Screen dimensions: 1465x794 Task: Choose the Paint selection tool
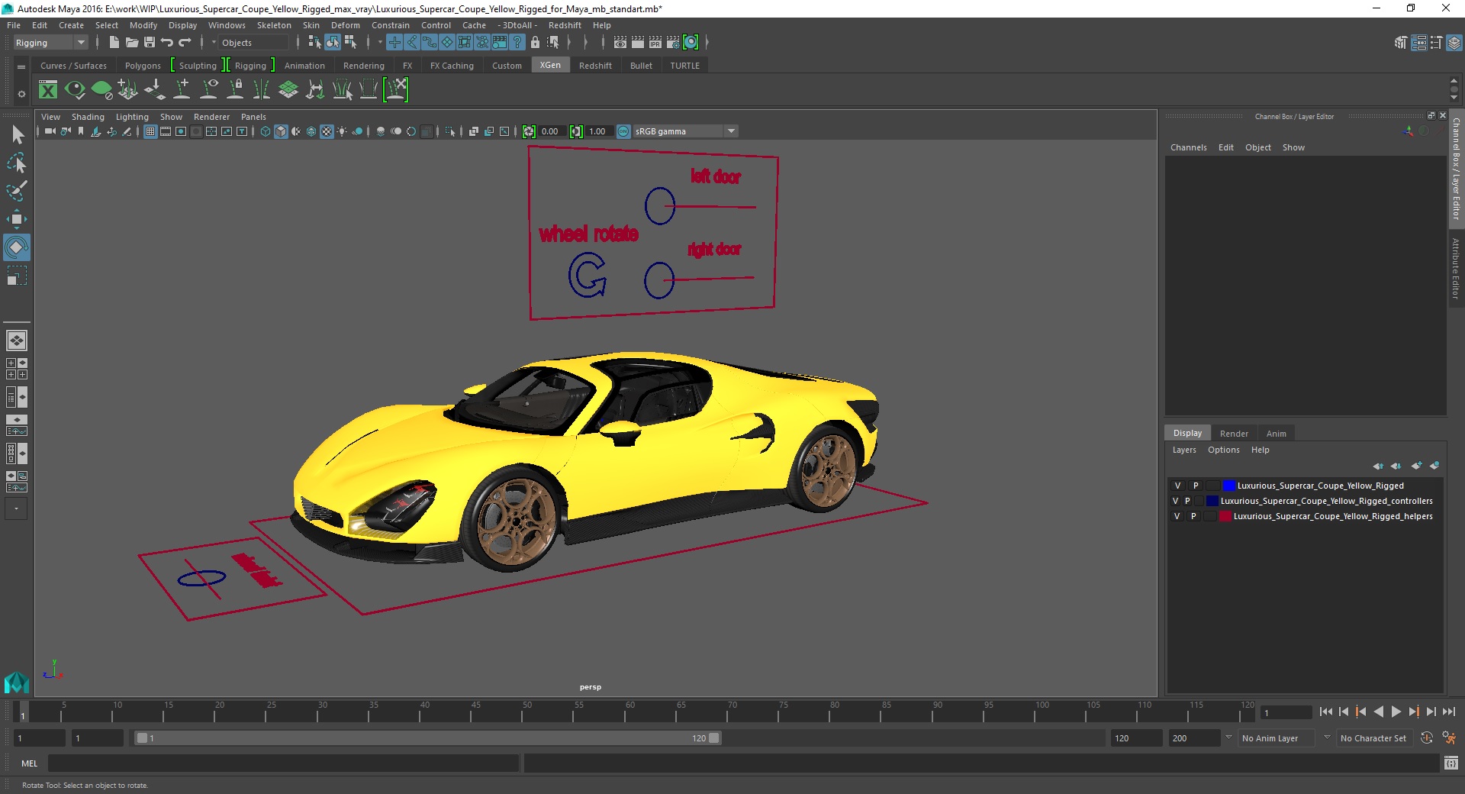click(17, 191)
